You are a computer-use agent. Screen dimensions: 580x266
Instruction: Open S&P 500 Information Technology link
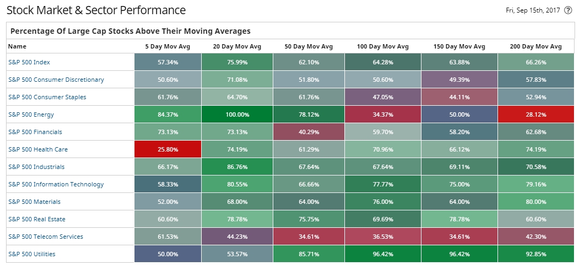click(x=56, y=184)
